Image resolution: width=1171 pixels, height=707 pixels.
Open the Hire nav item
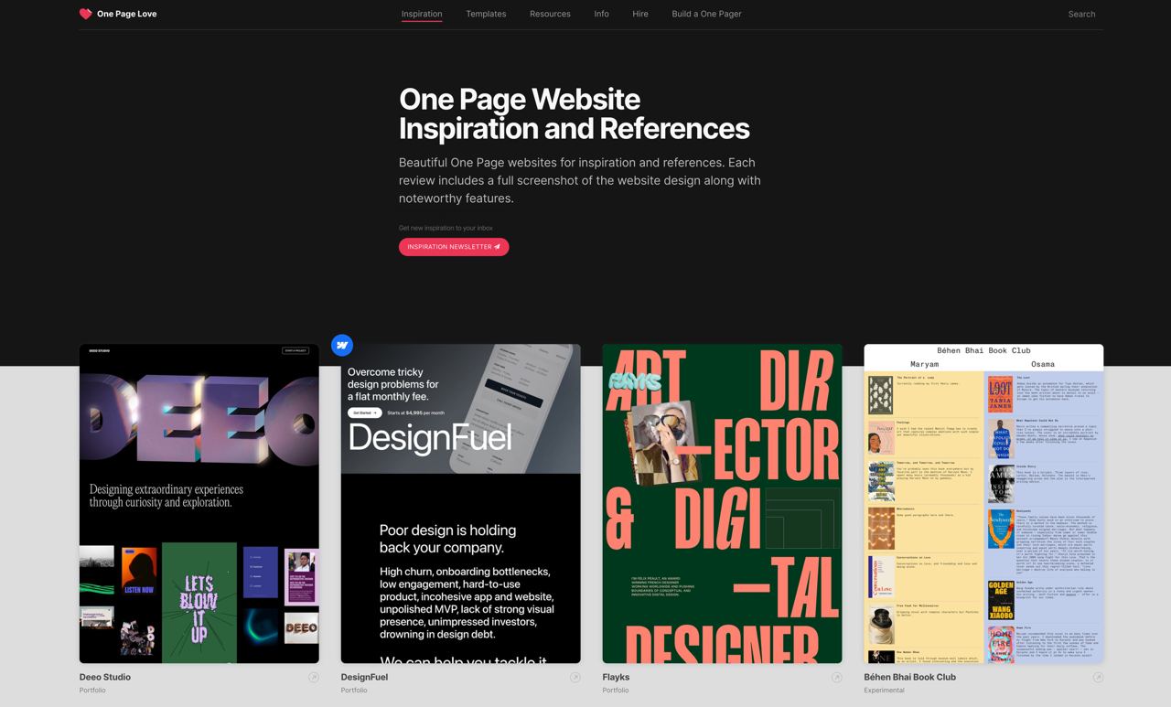pos(640,14)
